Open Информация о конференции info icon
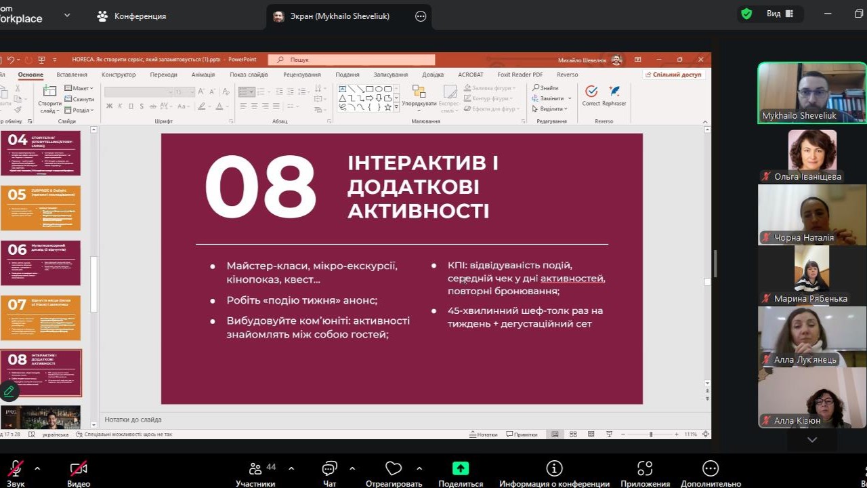This screenshot has width=867, height=488. tap(554, 469)
